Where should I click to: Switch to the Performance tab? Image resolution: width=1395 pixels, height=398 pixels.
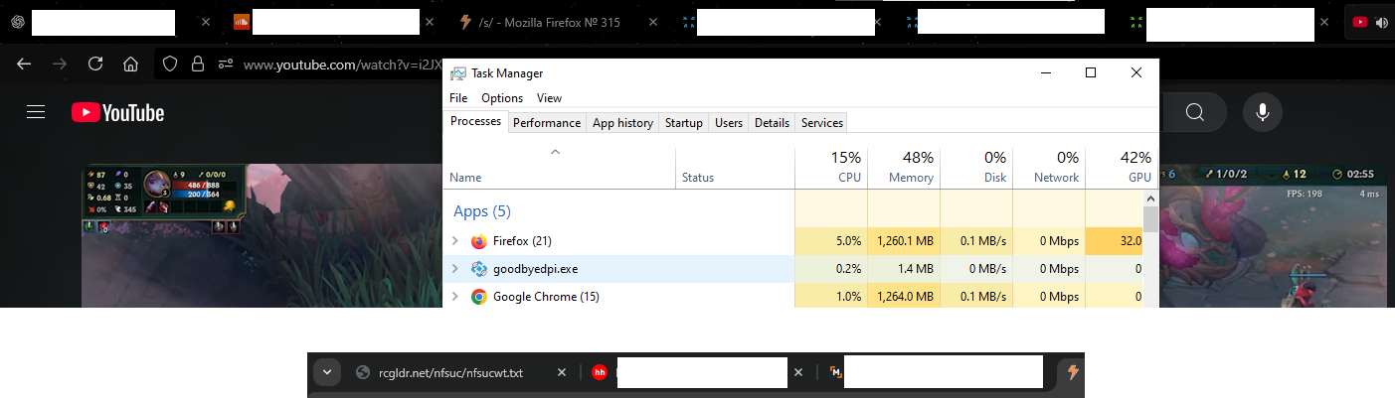click(x=546, y=123)
